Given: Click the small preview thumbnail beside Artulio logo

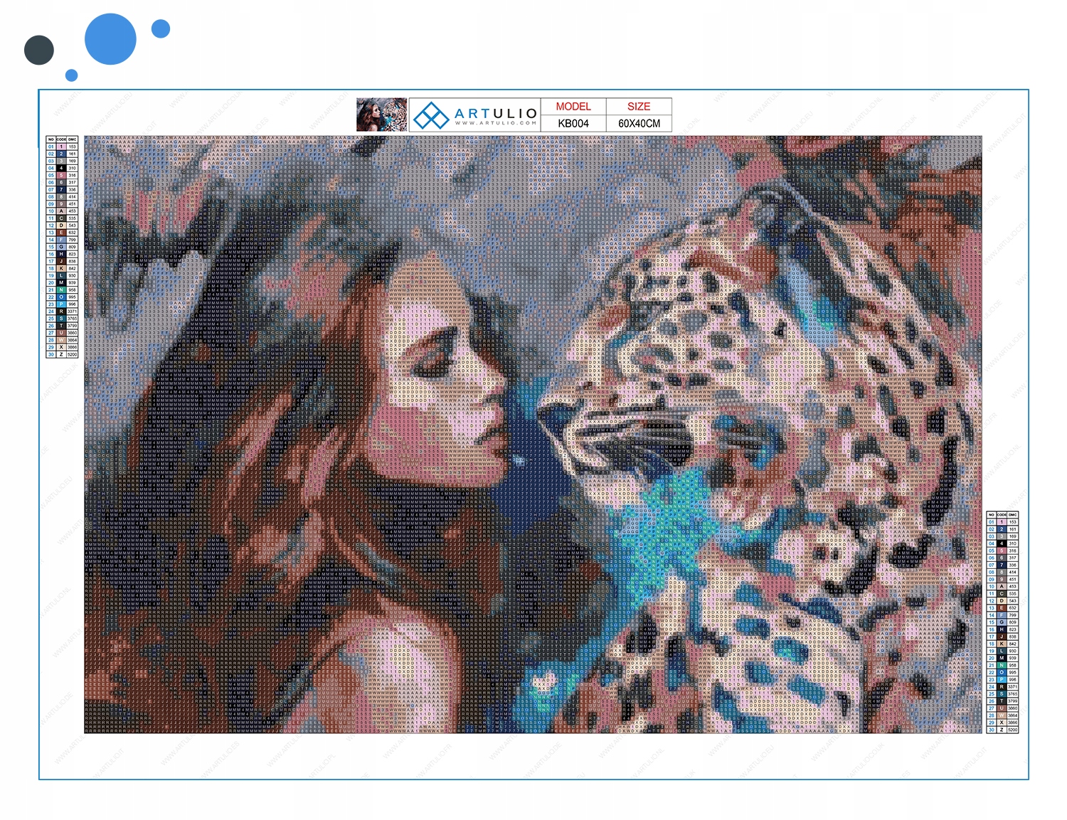Looking at the screenshot, I should (x=382, y=115).
